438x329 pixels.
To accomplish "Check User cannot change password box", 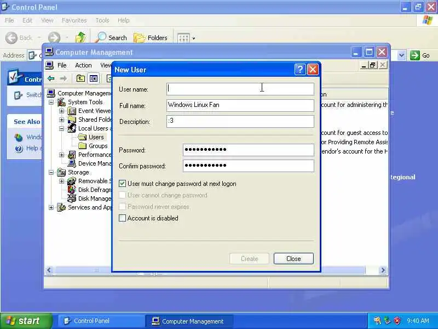I will coord(122,195).
